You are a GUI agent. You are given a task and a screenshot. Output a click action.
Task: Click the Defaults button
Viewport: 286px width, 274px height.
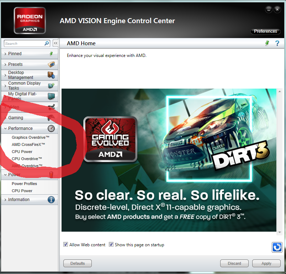point(78,263)
